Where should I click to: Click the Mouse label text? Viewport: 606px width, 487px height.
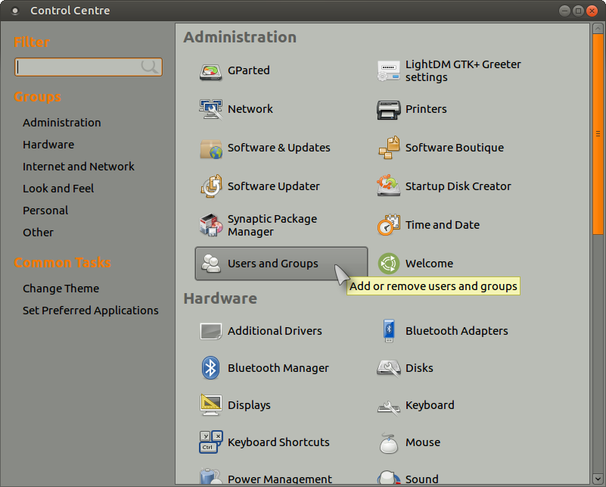(423, 442)
